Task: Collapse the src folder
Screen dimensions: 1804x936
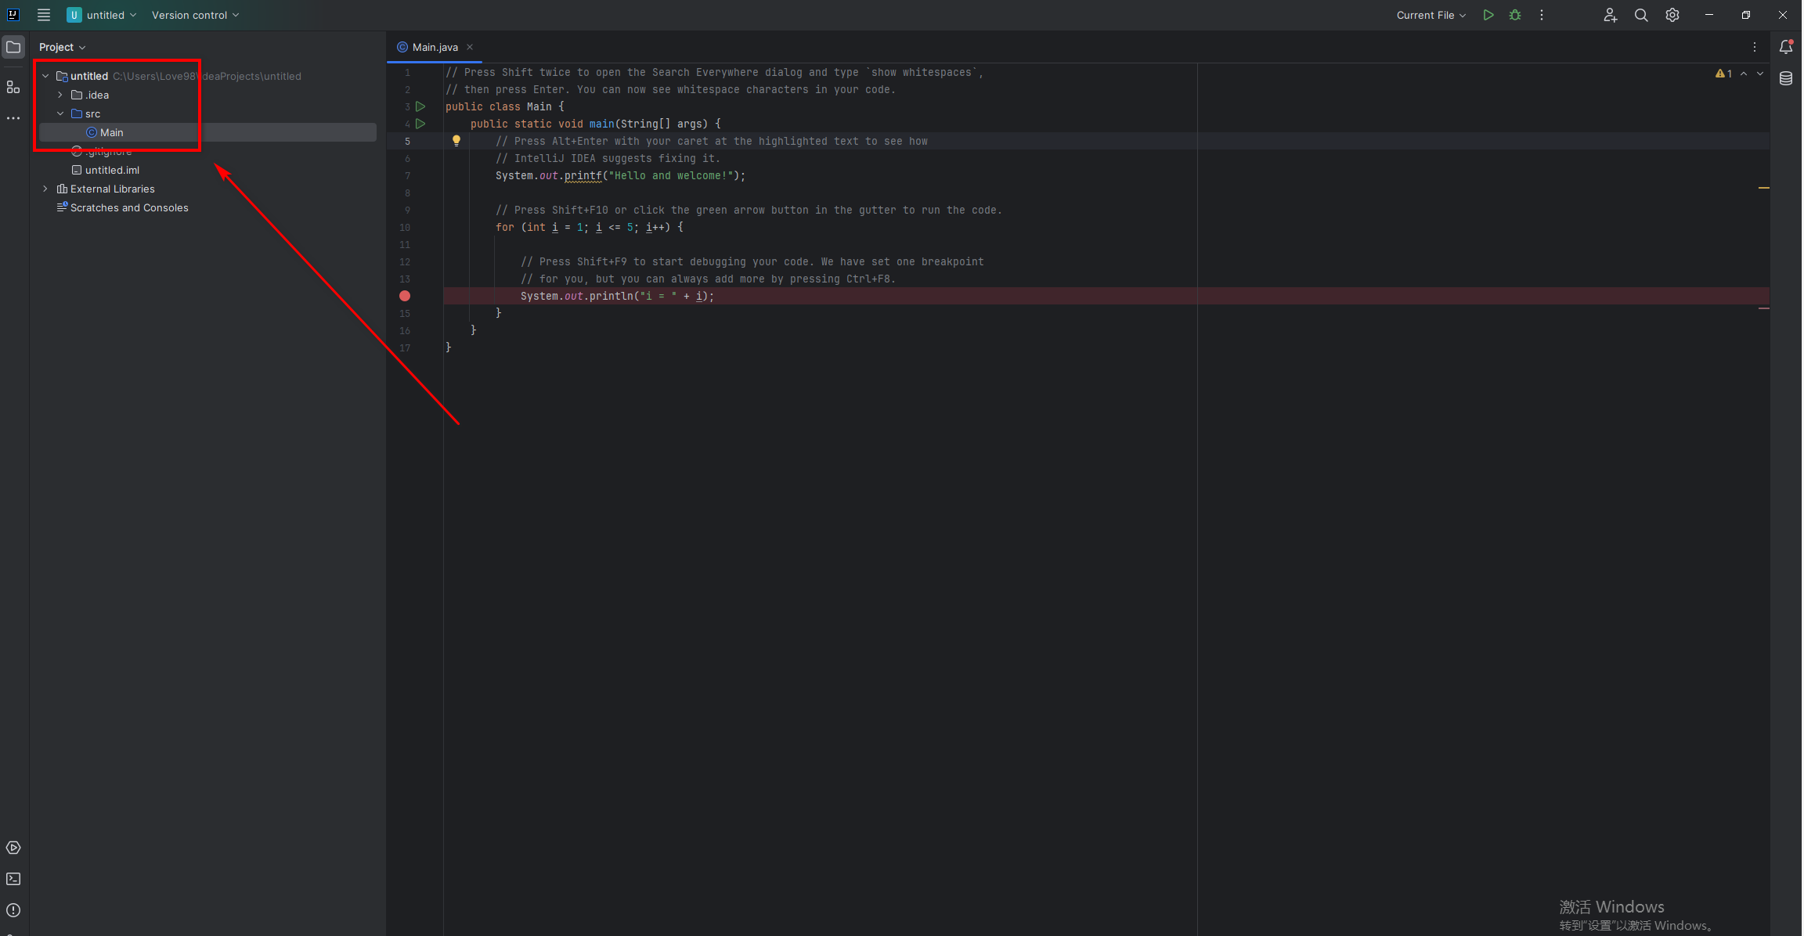Action: click(x=60, y=113)
